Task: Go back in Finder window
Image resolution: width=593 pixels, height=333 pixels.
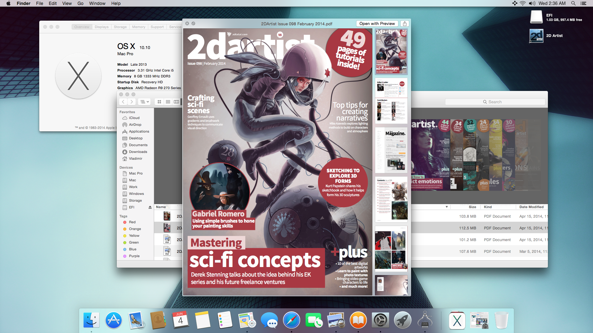Action: (123, 102)
